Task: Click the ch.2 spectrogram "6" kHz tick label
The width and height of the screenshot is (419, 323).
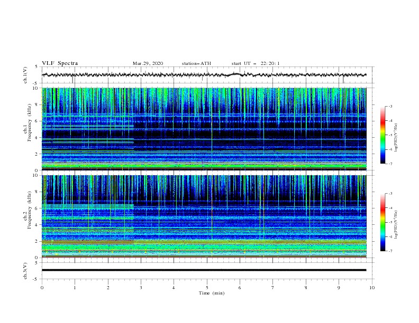Action: point(37,208)
